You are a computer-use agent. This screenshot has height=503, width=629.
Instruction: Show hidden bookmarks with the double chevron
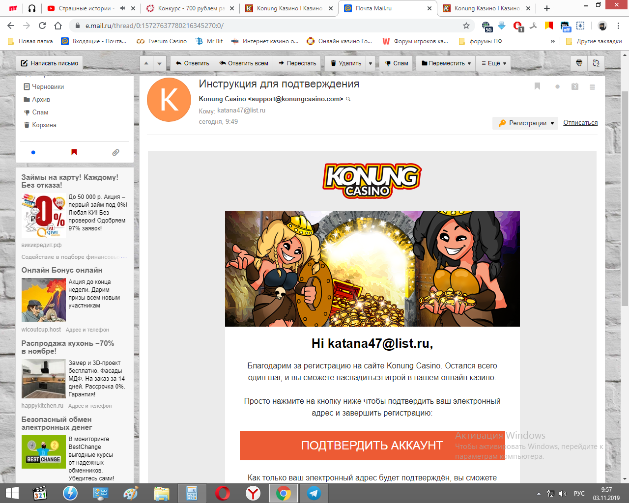[553, 41]
